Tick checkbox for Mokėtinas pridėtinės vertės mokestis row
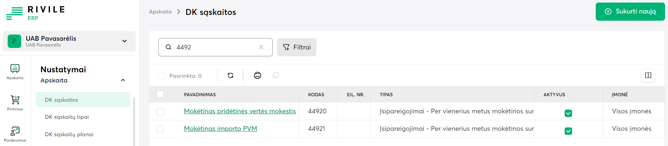This screenshot has width=668, height=146. [x=160, y=112]
